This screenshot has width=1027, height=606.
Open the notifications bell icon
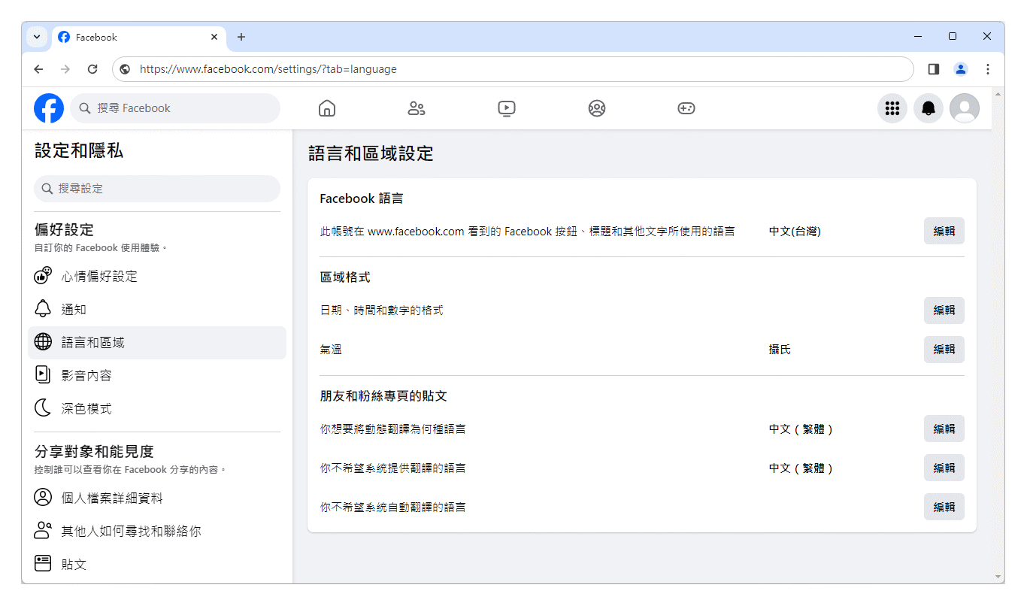click(x=929, y=108)
